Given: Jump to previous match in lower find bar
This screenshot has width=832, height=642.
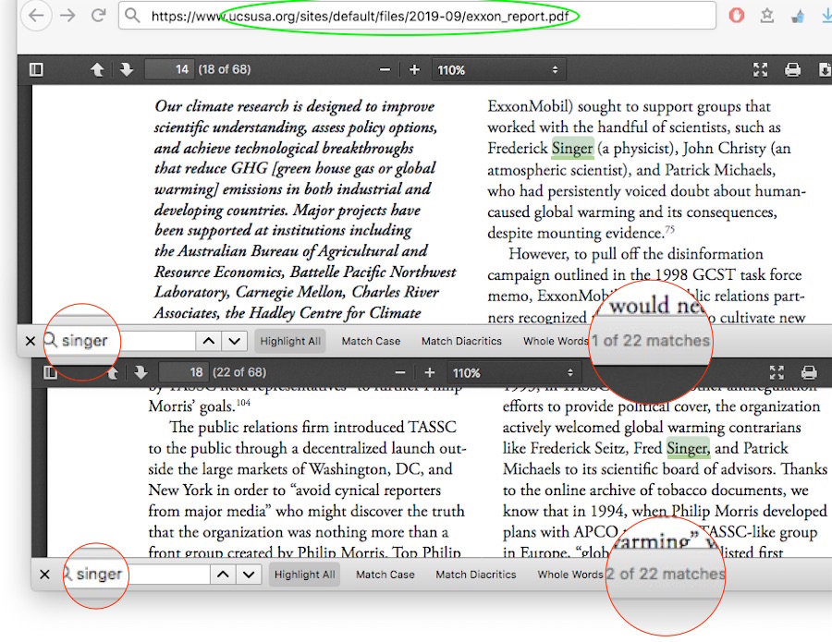Looking at the screenshot, I should 223,575.
